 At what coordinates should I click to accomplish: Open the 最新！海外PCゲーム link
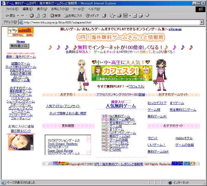21,57
